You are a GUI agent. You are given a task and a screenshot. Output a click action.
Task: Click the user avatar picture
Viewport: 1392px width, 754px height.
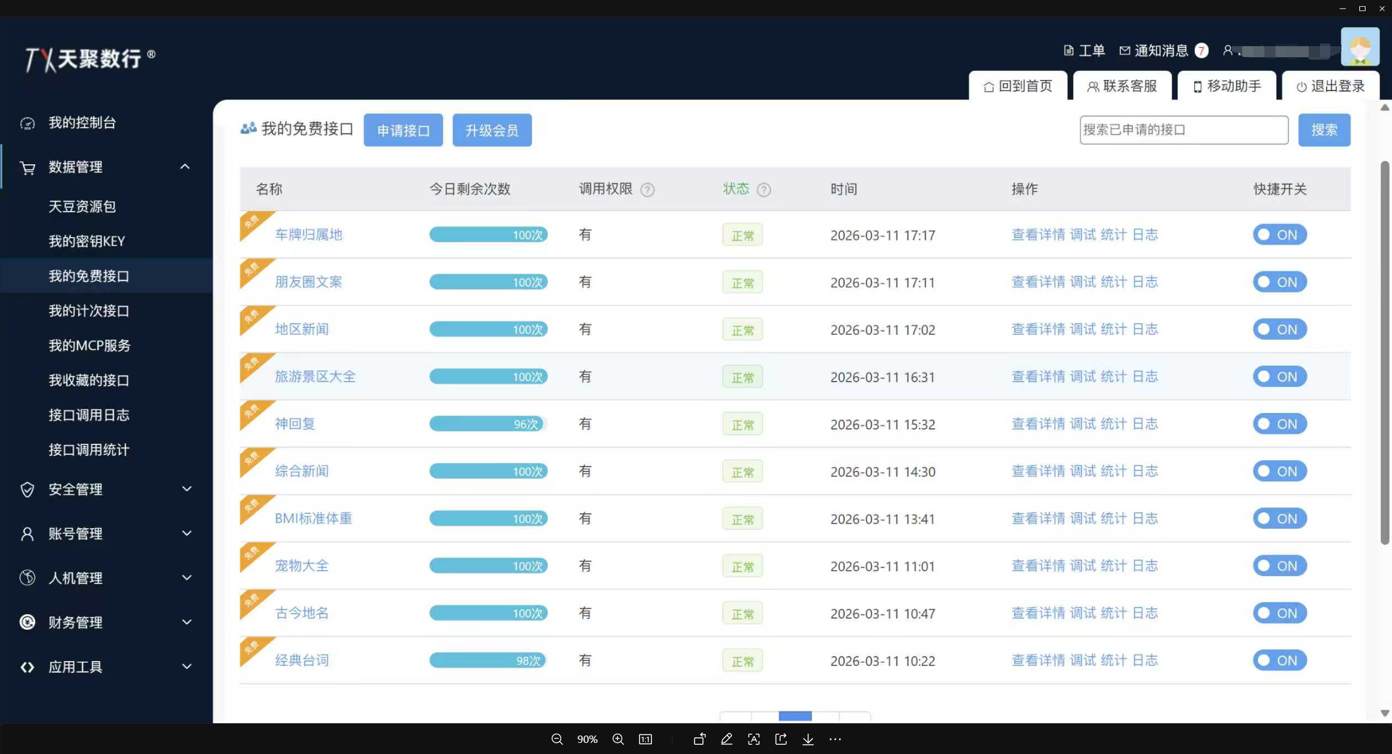point(1360,46)
